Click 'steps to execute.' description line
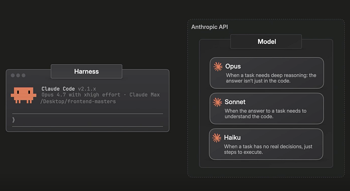 pyautogui.click(x=243, y=152)
